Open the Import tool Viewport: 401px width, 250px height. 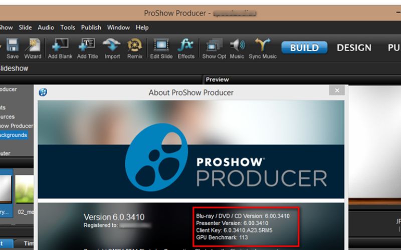(112, 48)
